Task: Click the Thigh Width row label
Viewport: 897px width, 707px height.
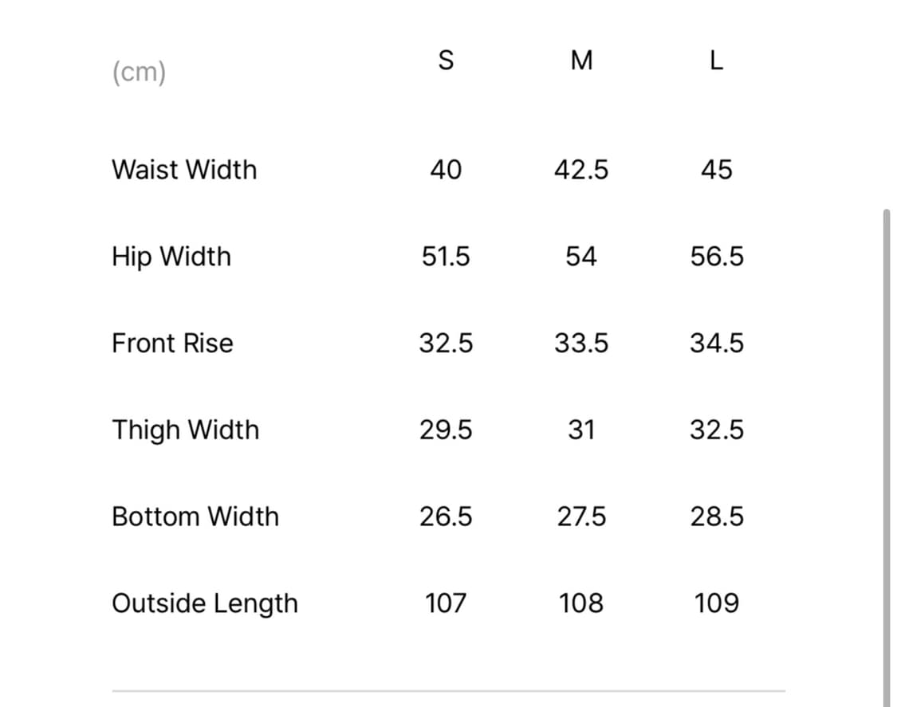Action: [185, 430]
